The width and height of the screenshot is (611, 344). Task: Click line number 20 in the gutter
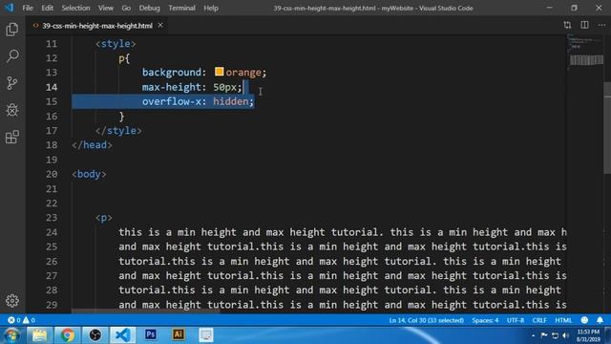pos(52,174)
